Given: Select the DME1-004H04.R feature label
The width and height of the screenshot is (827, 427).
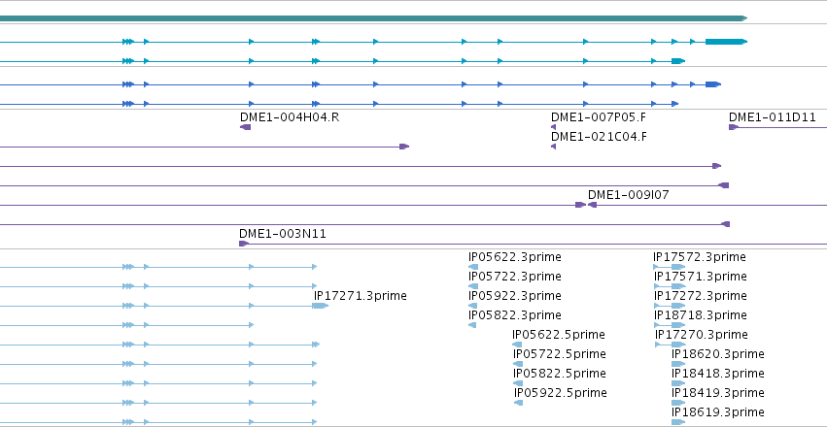Looking at the screenshot, I should click(290, 117).
